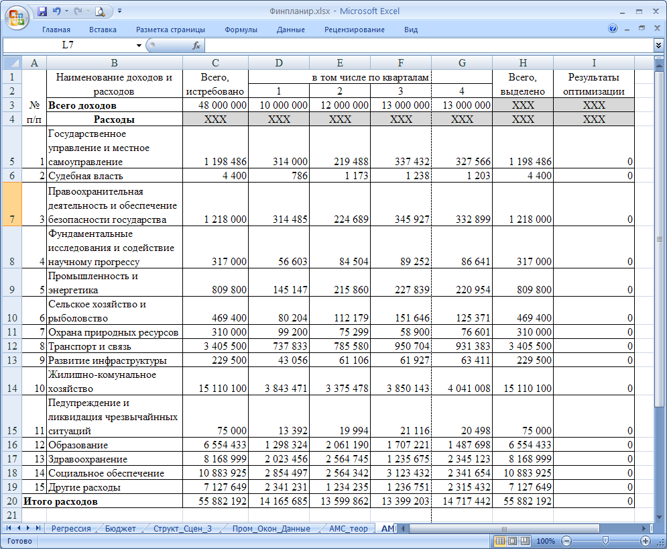Viewport: 667px width, 549px height.
Task: Switch to the Структ_Сцен_3 sheet tab
Action: pos(182,529)
